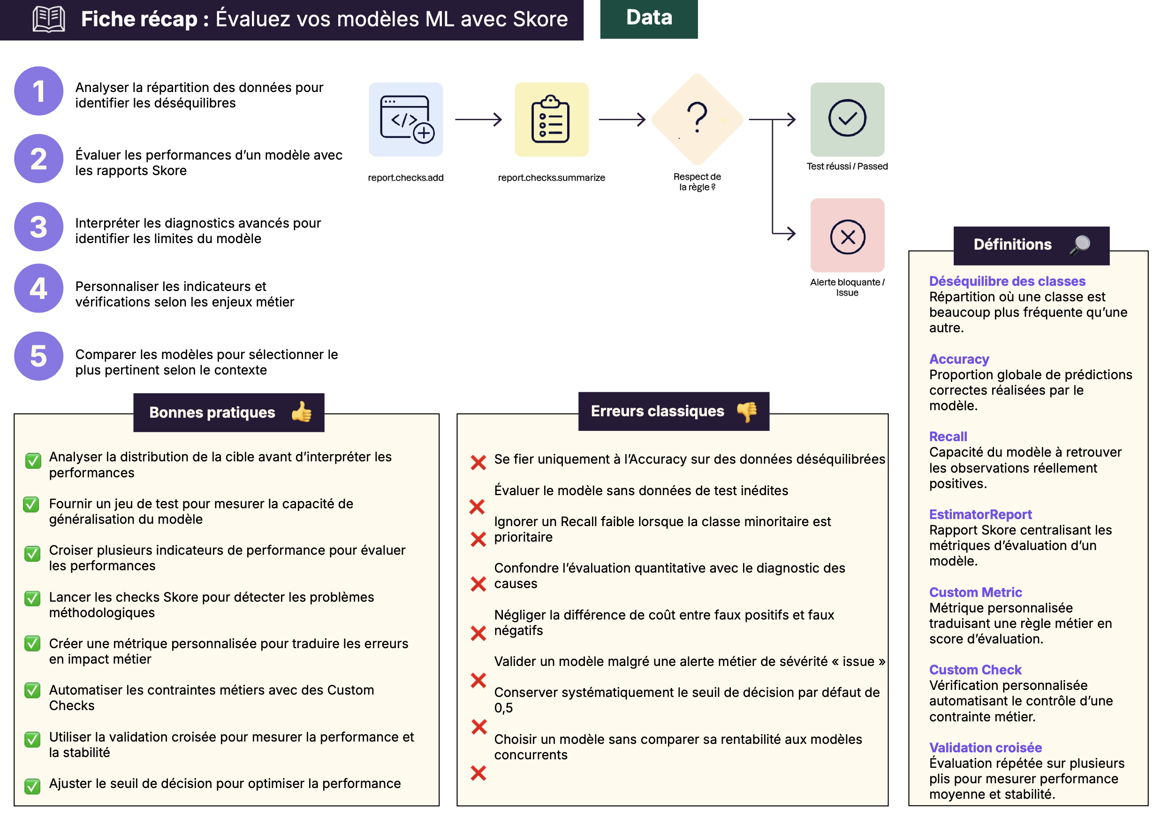The image size is (1169, 826).
Task: Click step text 'Évaluer les performances d'un modèle'
Action: pos(209,162)
